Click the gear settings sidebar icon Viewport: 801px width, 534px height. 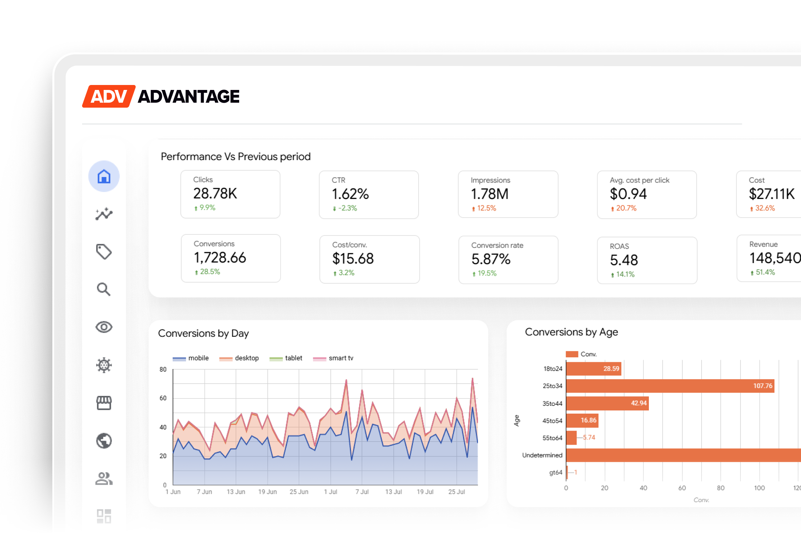(104, 365)
